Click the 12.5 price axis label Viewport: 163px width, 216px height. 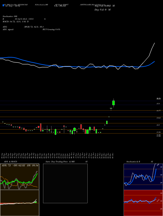pyautogui.click(x=158, y=125)
